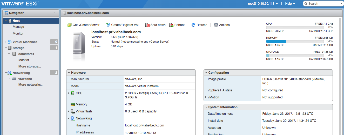Collapse the Hardware panel
Image resolution: width=344 pixels, height=135 pixels.
tap(69, 73)
